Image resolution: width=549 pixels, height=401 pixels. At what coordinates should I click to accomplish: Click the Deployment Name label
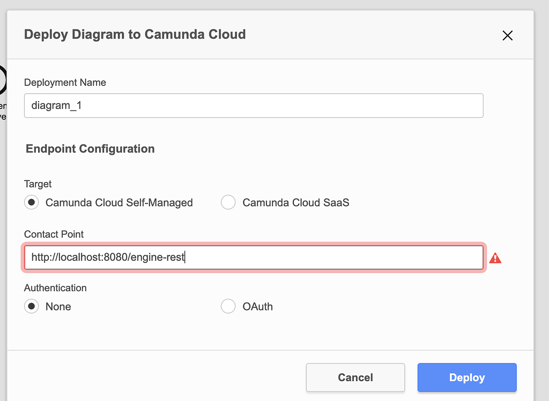click(65, 82)
